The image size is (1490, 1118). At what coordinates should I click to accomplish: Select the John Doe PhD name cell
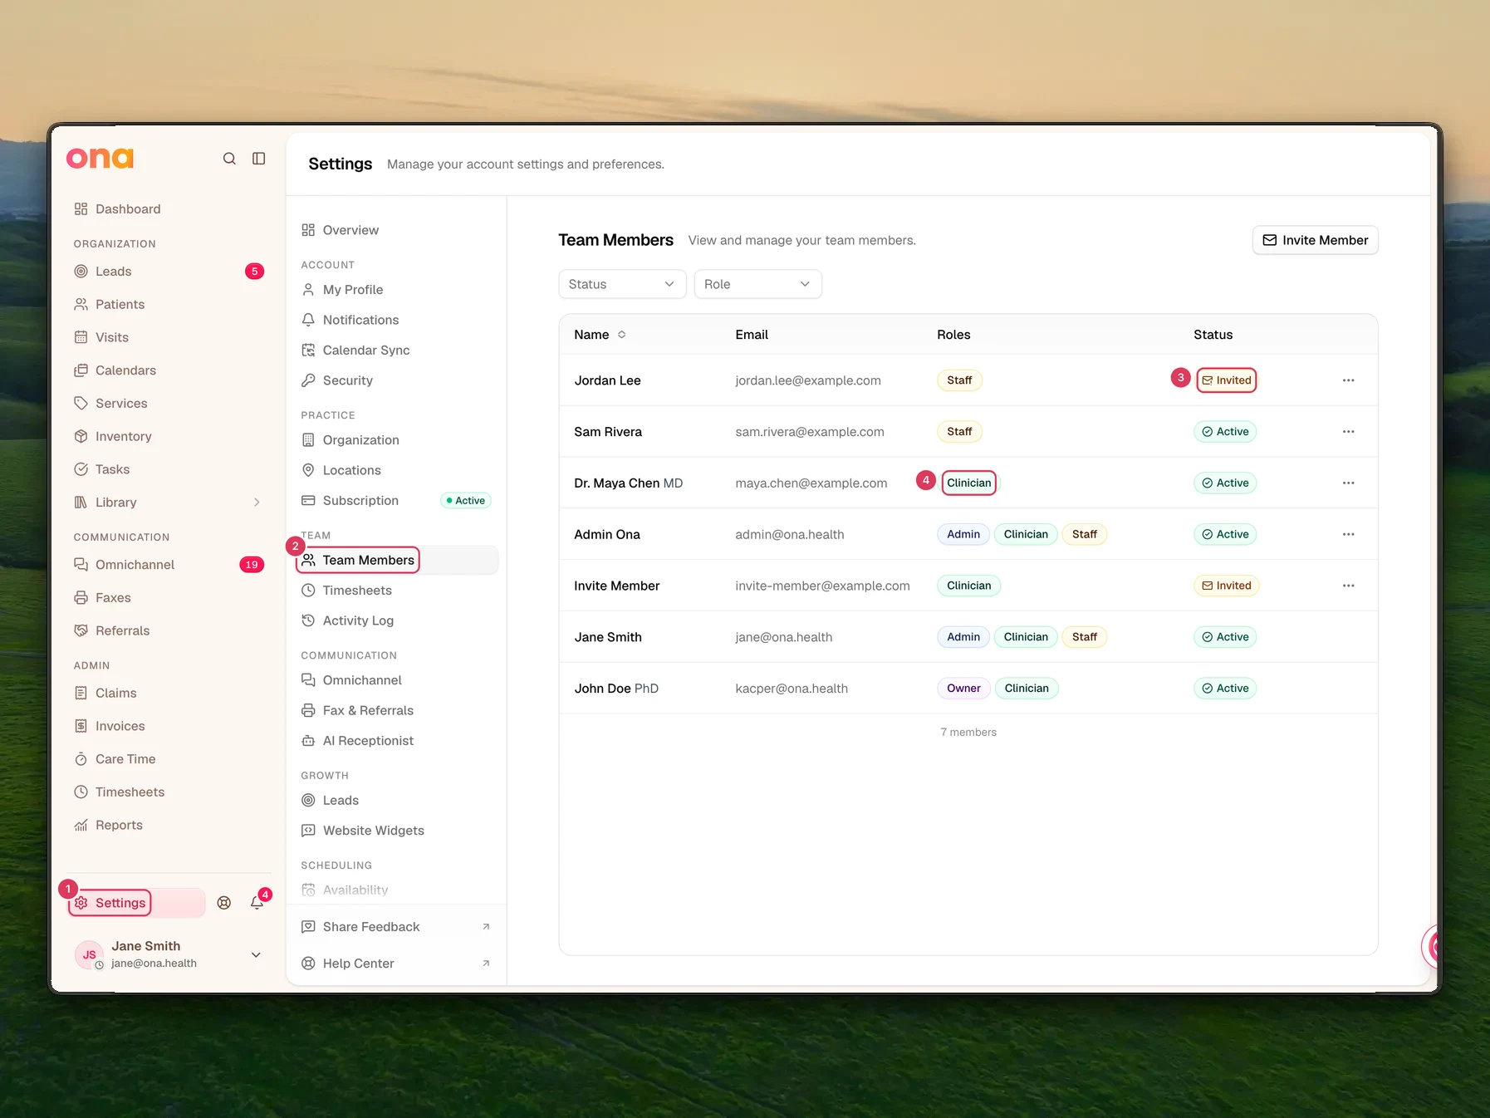pyautogui.click(x=616, y=689)
